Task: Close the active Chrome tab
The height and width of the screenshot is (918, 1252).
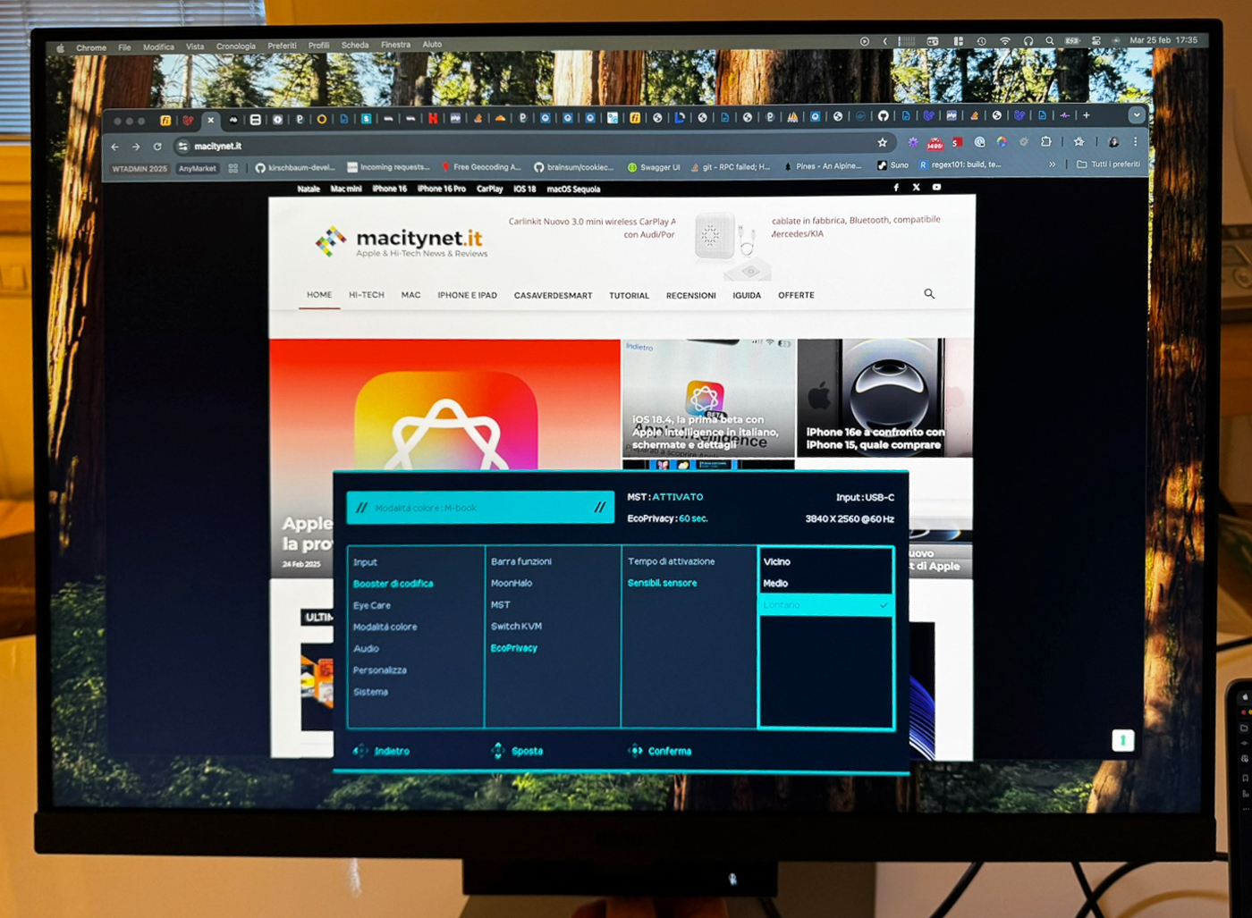Action: (x=211, y=120)
